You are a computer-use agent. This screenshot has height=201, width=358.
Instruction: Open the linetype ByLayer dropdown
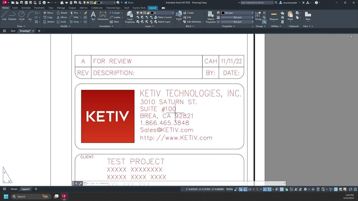(237, 22)
